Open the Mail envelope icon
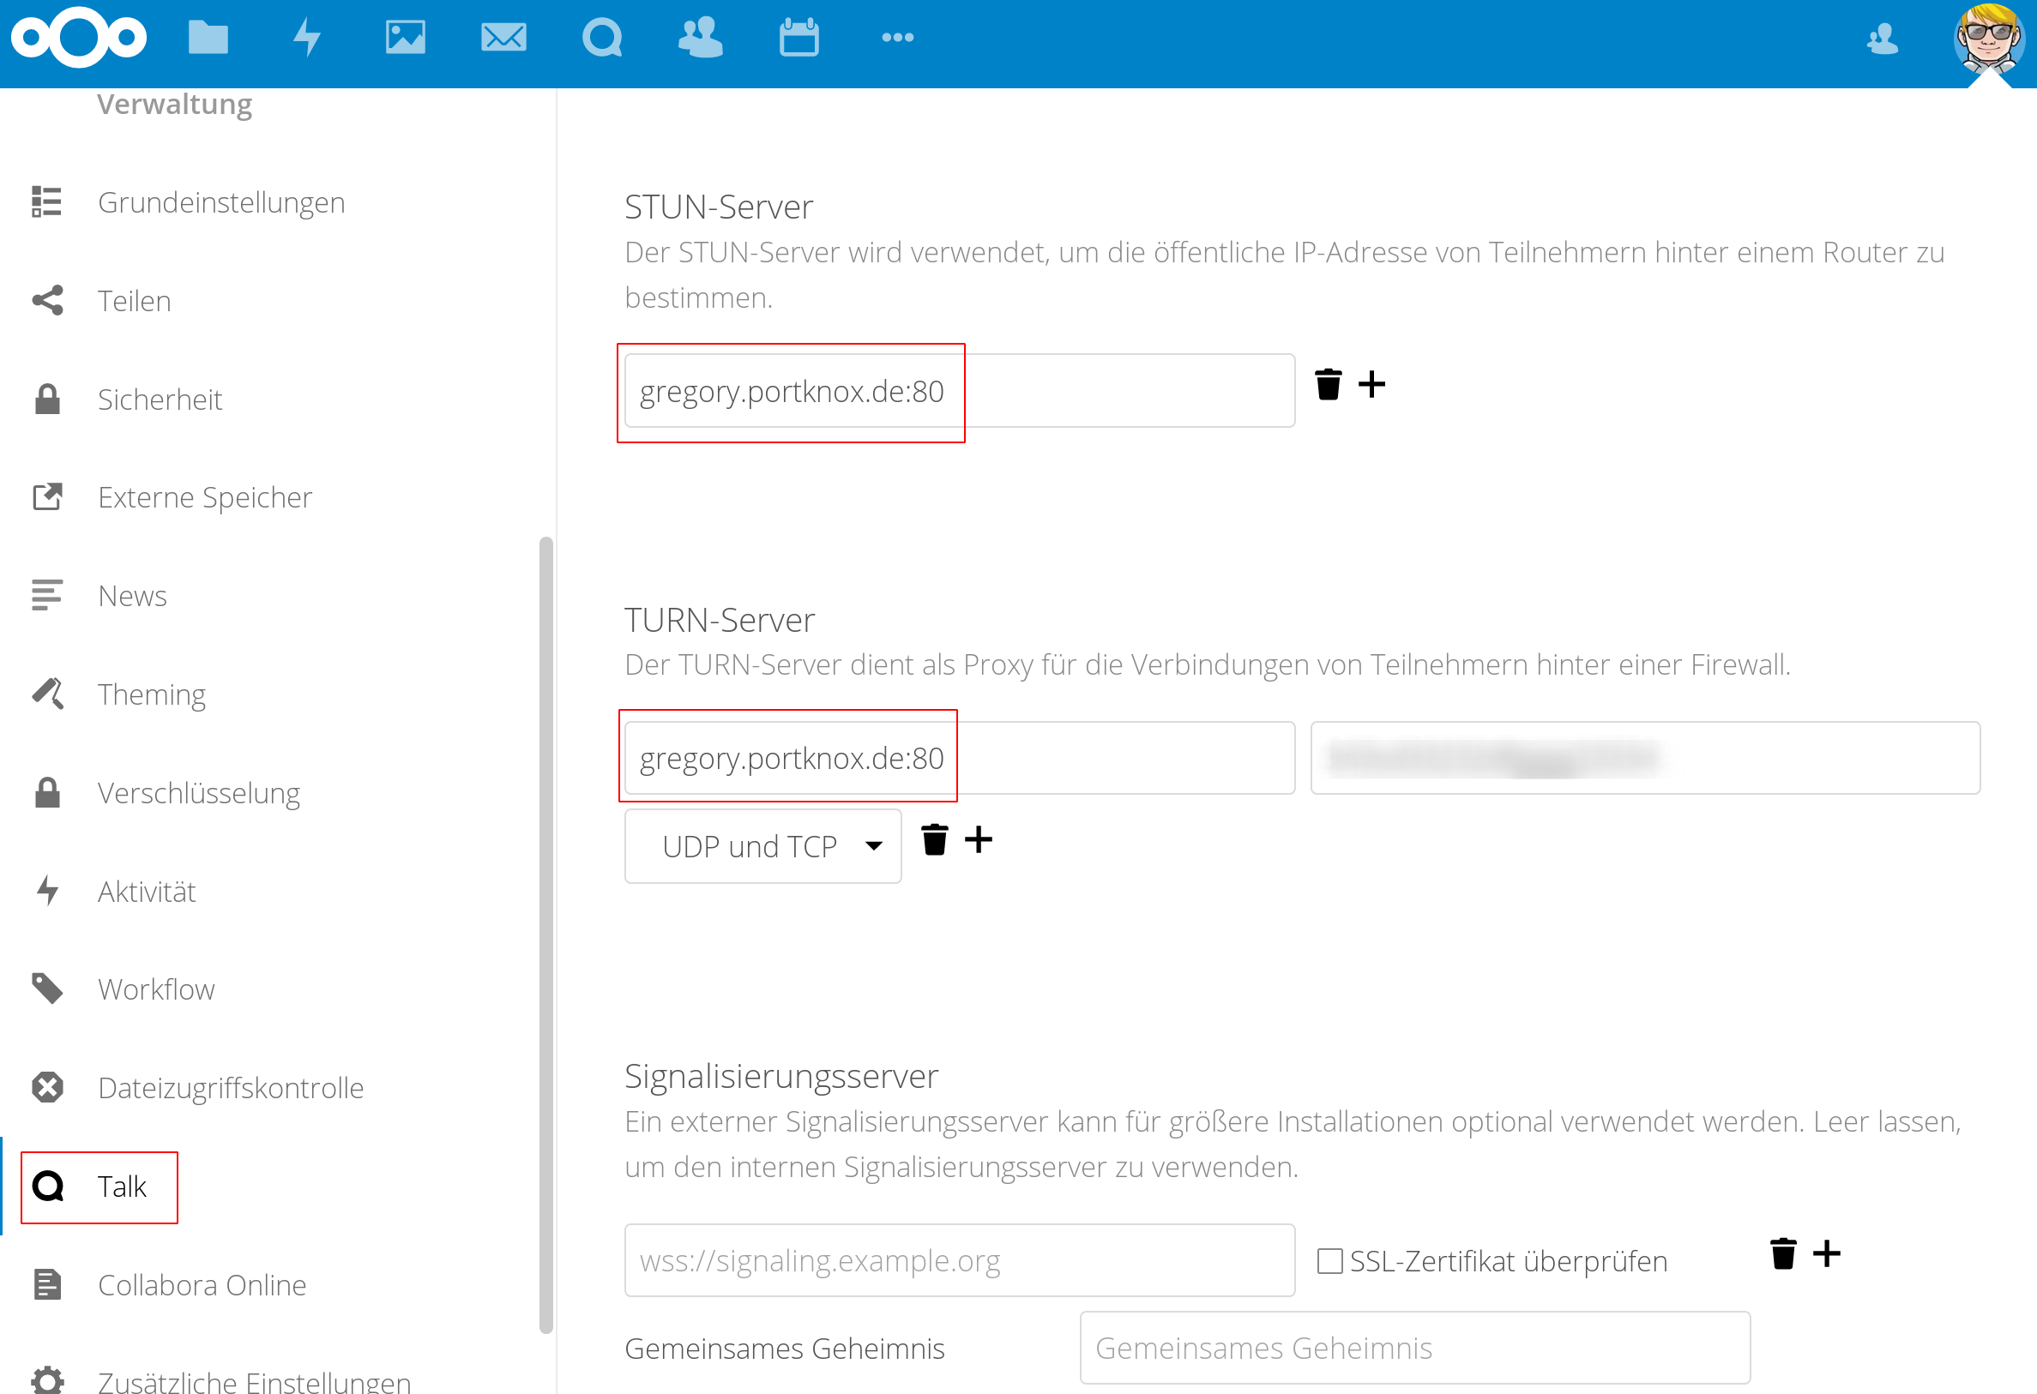Image resolution: width=2037 pixels, height=1394 pixels. (503, 38)
